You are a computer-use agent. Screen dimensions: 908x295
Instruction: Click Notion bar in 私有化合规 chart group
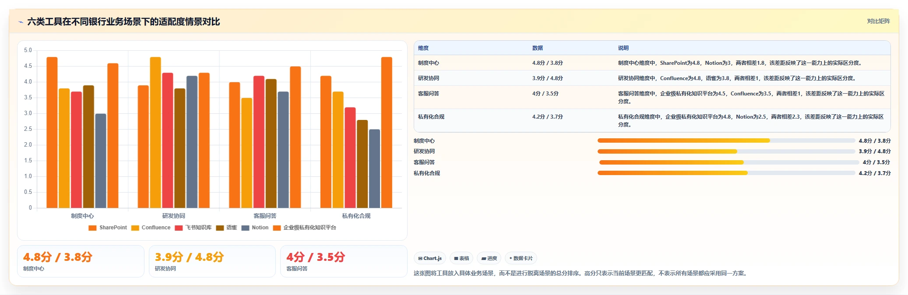374,169
